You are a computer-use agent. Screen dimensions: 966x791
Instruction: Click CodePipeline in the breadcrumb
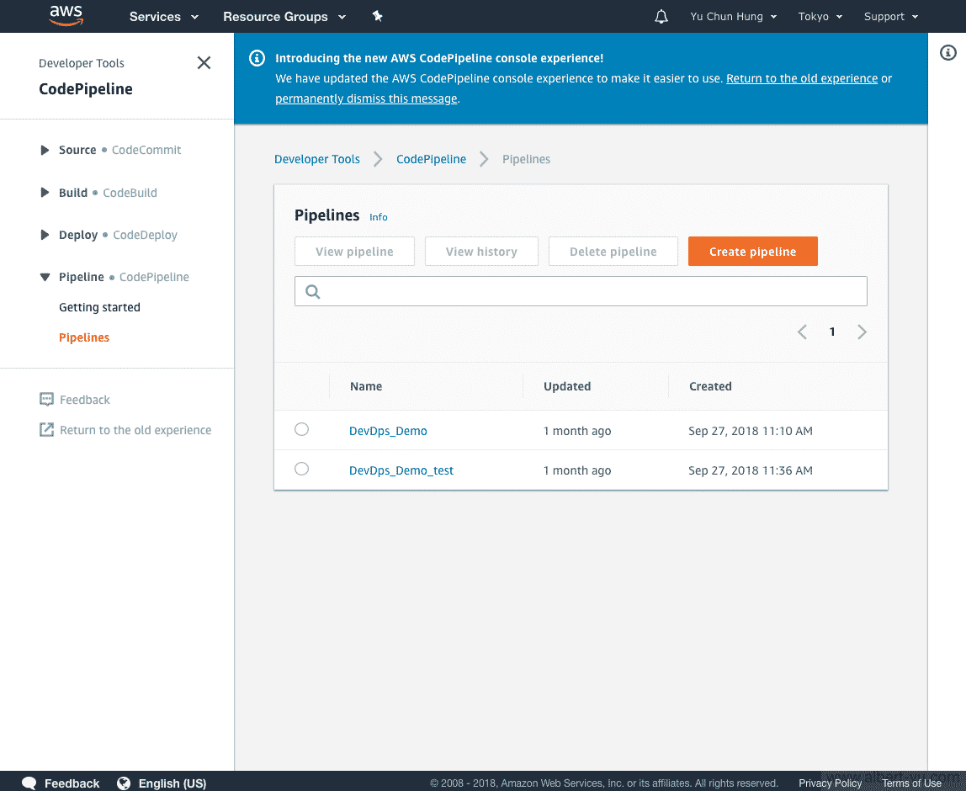coord(431,159)
